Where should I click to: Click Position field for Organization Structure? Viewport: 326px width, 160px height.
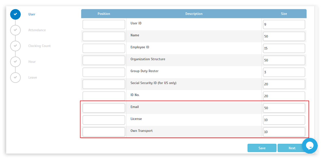click(104, 60)
